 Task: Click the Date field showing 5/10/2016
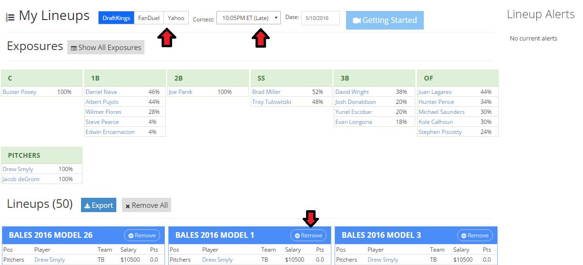(x=320, y=18)
